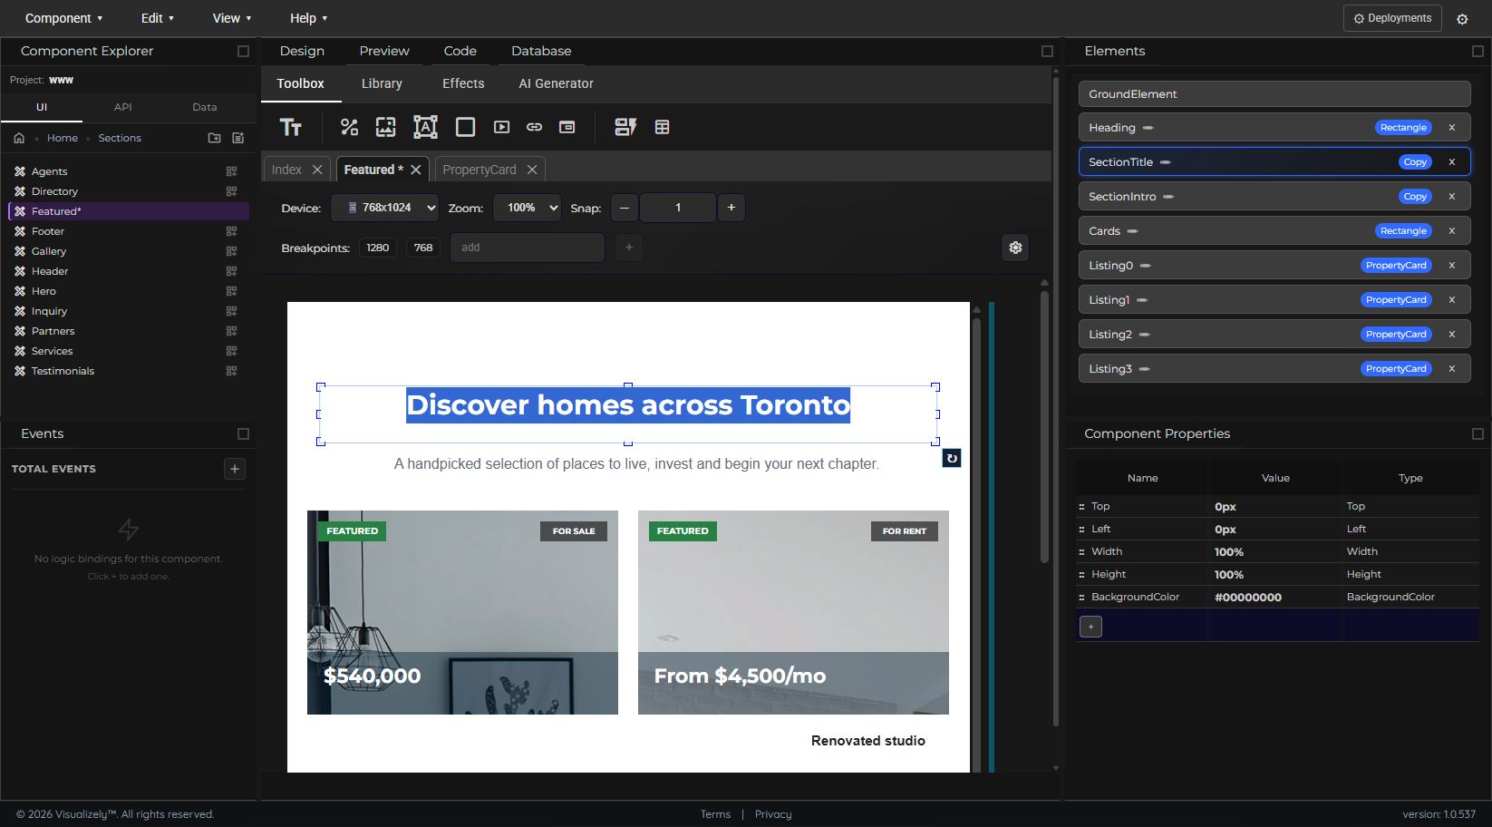This screenshot has width=1492, height=827.
Task: Switch to the Code tab
Action: (460, 51)
